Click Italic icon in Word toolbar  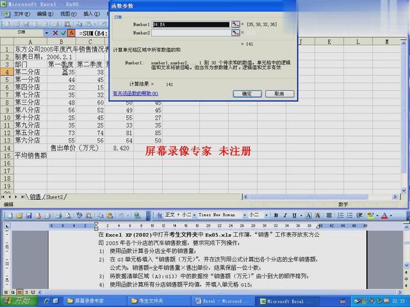tap(285, 216)
